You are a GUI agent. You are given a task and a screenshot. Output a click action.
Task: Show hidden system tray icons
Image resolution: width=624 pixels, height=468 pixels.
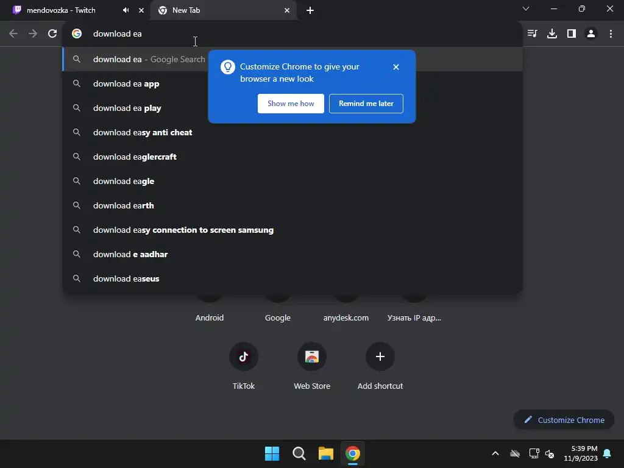pos(495,453)
